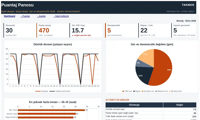
Task: Click the Personel card value 30
Action: point(9,30)
